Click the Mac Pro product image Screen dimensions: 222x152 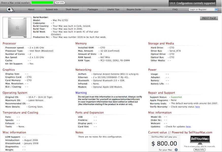coord(17,28)
